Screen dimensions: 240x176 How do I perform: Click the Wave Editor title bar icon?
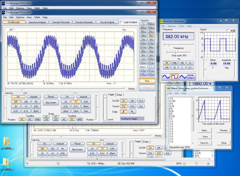coord(169,88)
